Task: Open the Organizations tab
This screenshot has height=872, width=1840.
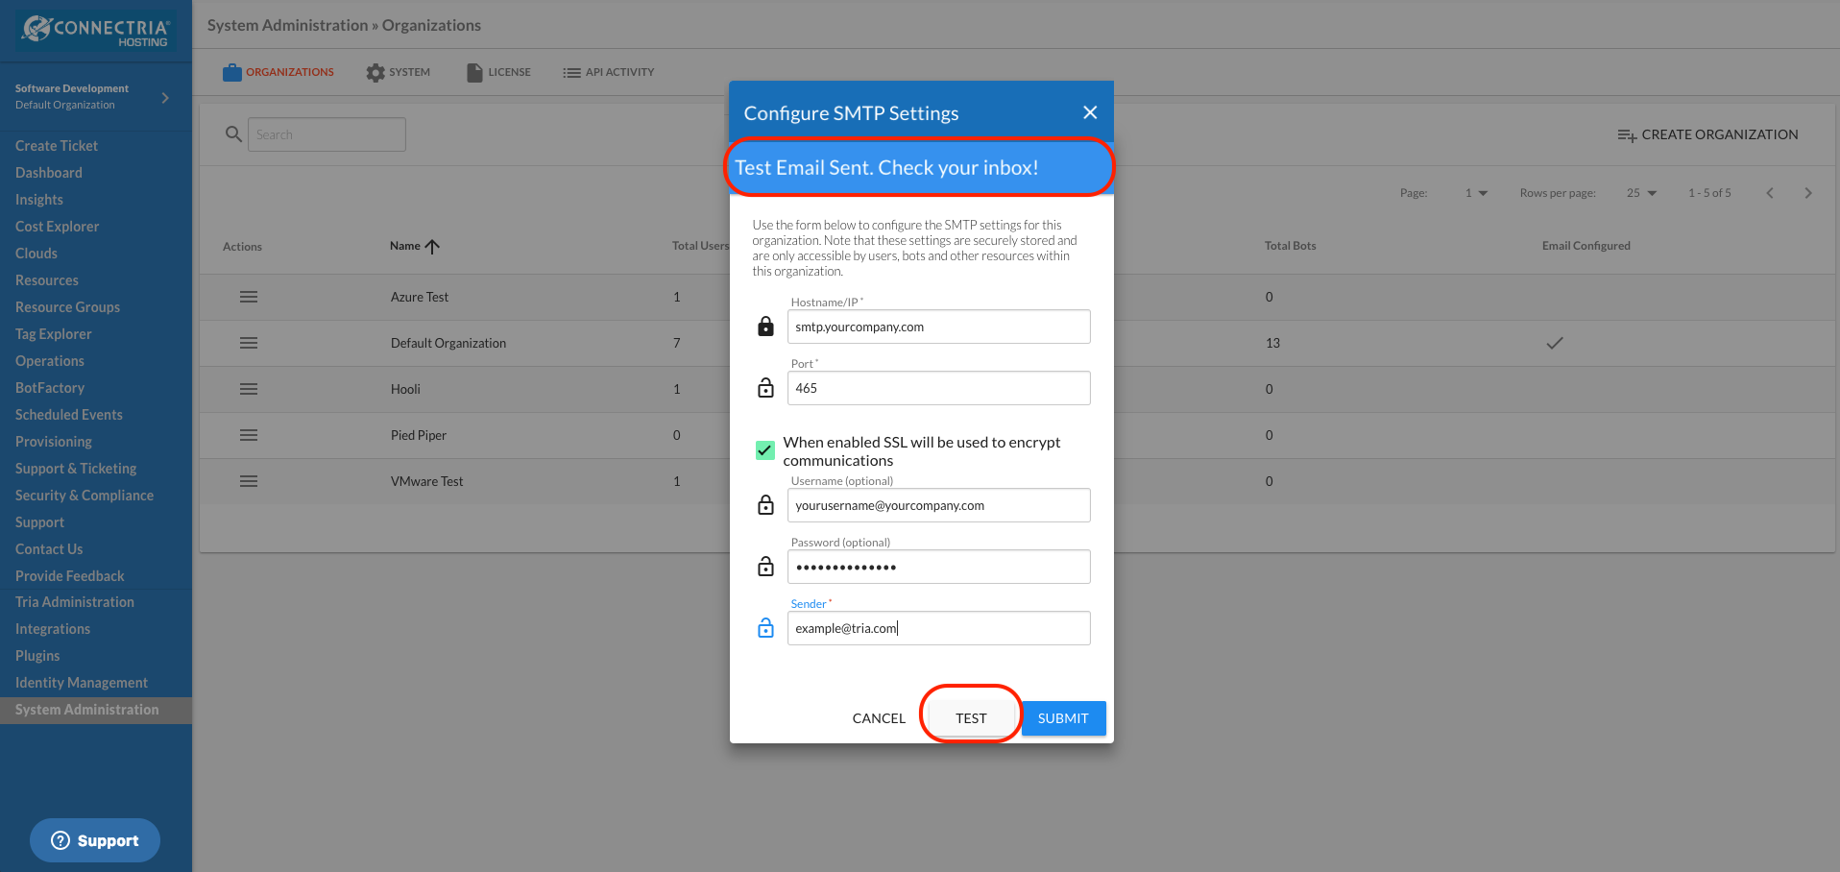Action: pyautogui.click(x=278, y=72)
